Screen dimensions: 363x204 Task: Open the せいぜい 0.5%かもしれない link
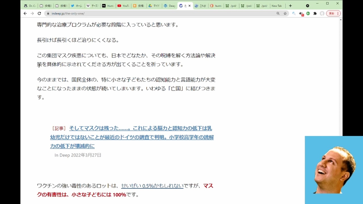[152, 186]
